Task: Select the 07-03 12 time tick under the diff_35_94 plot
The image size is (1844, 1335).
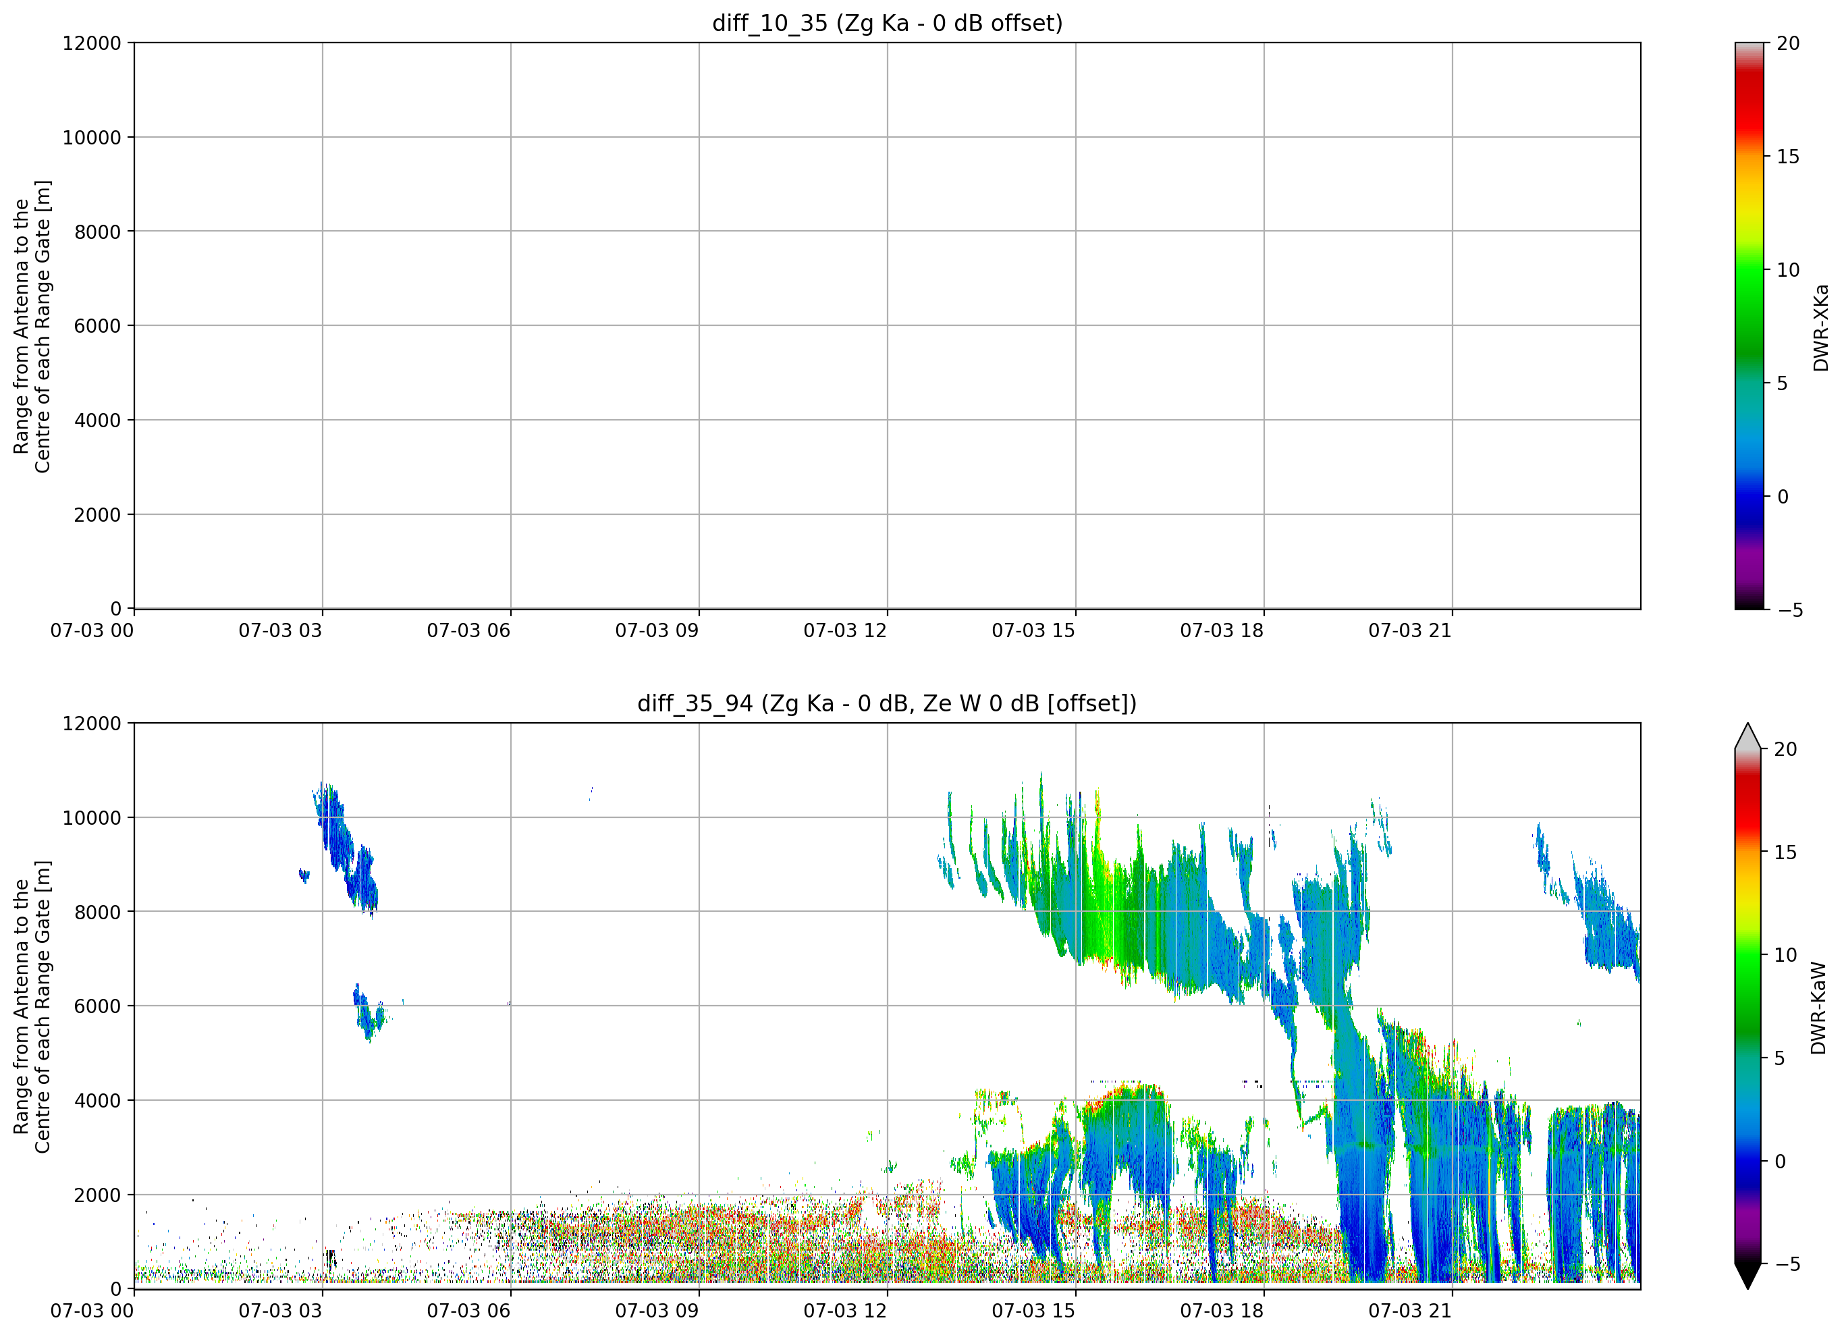Action: [846, 1311]
